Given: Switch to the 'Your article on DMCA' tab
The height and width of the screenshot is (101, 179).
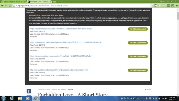Looking at the screenshot, I should pos(14,2).
